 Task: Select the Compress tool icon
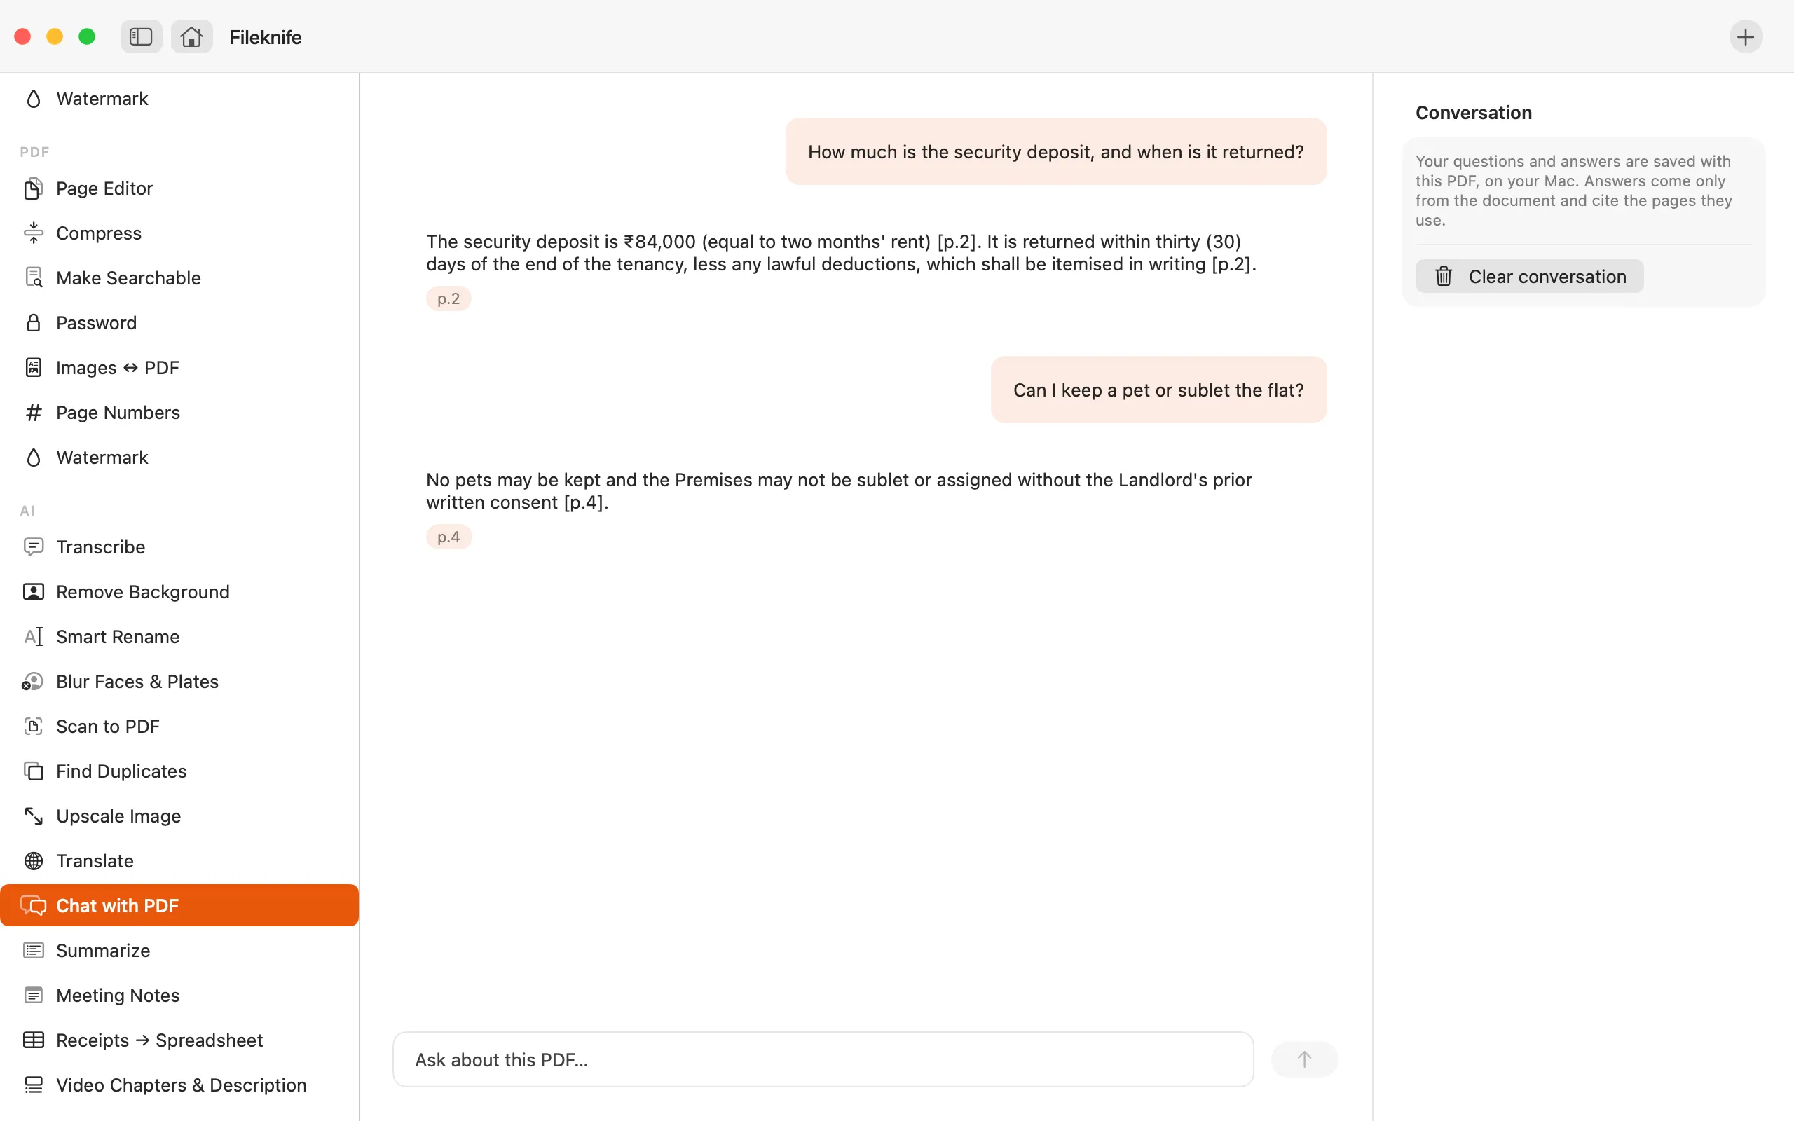34,233
